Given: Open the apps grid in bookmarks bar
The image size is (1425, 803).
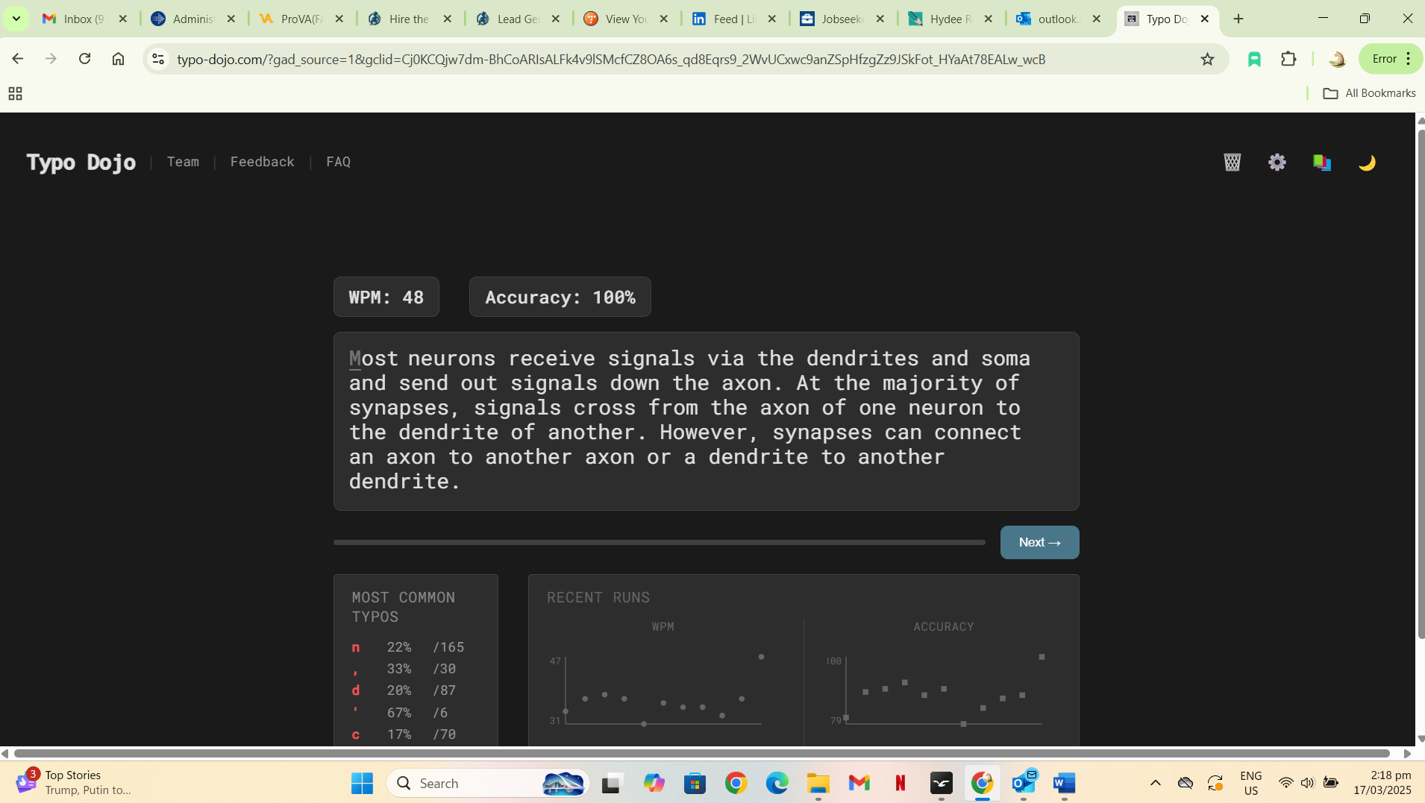Looking at the screenshot, I should pos(15,93).
